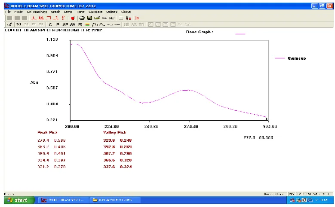Viewport: 335px width, 207px height.
Task: Click the first gray square toolbar button
Action: click(x=9, y=18)
